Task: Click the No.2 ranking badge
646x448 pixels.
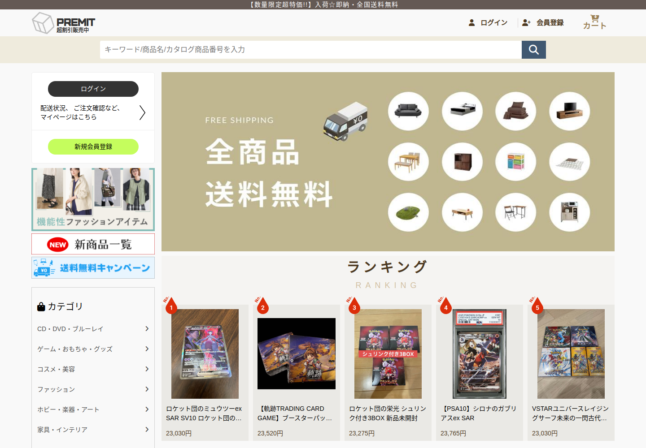Action: (x=262, y=305)
